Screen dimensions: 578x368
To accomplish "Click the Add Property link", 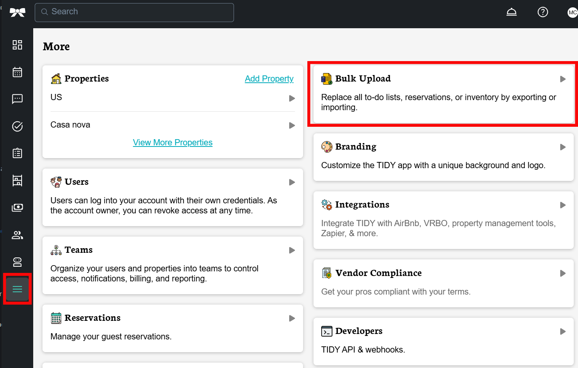I will [x=269, y=79].
